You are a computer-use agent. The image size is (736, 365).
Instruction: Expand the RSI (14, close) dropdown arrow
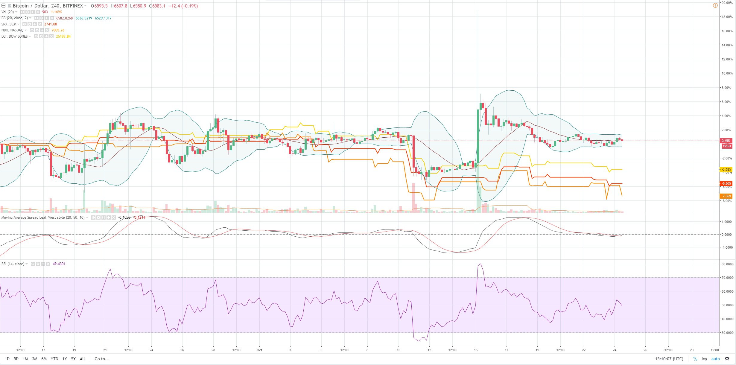[x=27, y=264]
